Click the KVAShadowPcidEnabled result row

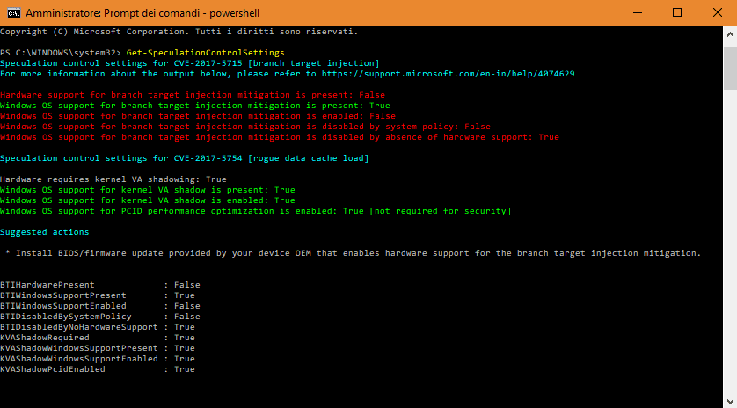pos(97,369)
